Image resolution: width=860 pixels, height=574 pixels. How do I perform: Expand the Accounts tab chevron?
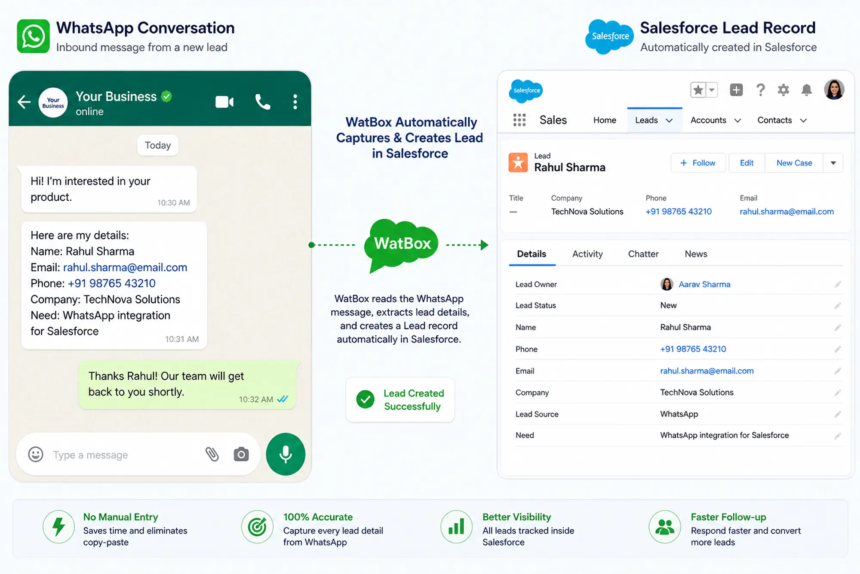pyautogui.click(x=737, y=121)
